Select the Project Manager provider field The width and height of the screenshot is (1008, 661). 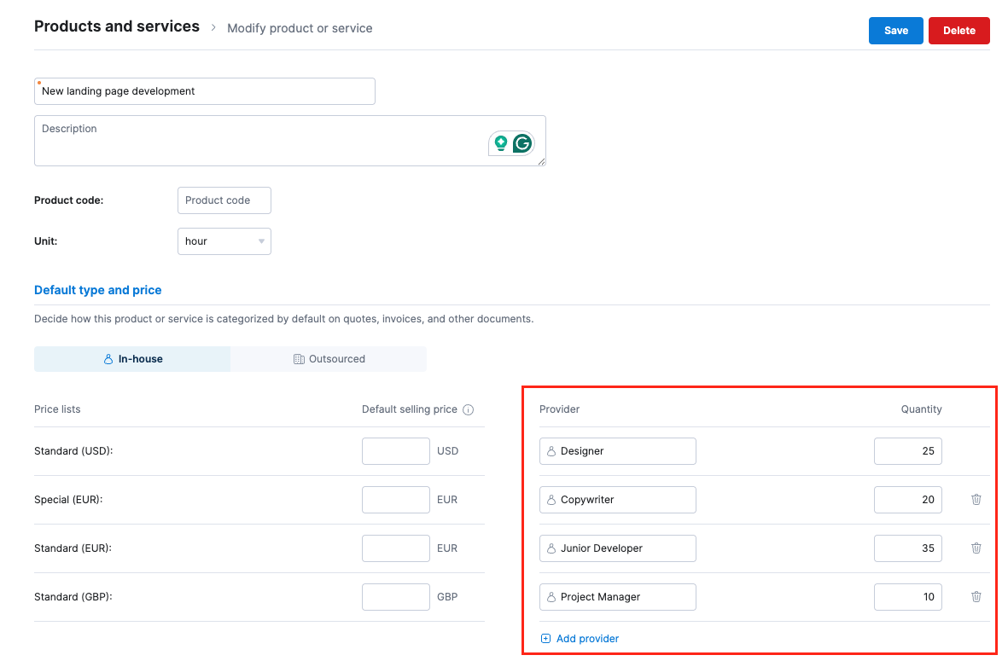tap(617, 597)
